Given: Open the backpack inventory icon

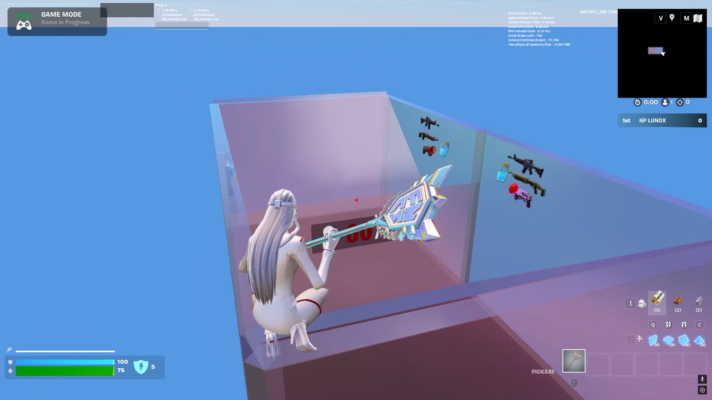Looking at the screenshot, I should pos(642,303).
